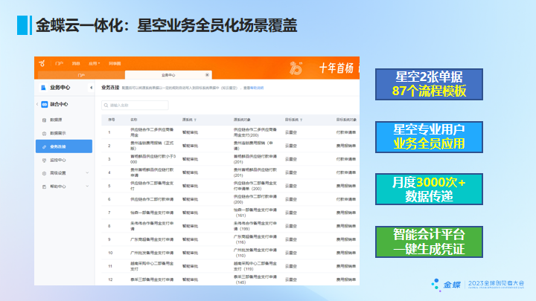The width and height of the screenshot is (536, 301).
Task: Click the 金蝶 logo at bottom right
Action: 446,285
